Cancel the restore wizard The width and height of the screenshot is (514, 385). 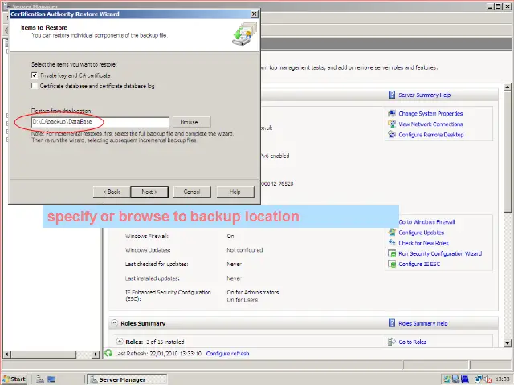tap(192, 192)
